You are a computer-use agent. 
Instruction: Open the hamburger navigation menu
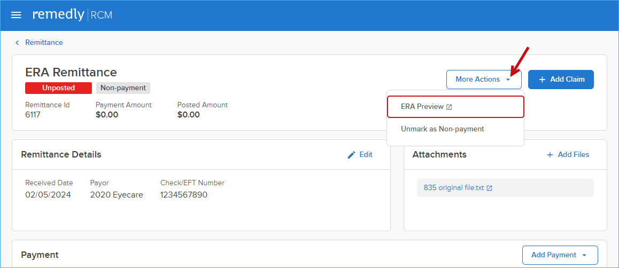16,15
